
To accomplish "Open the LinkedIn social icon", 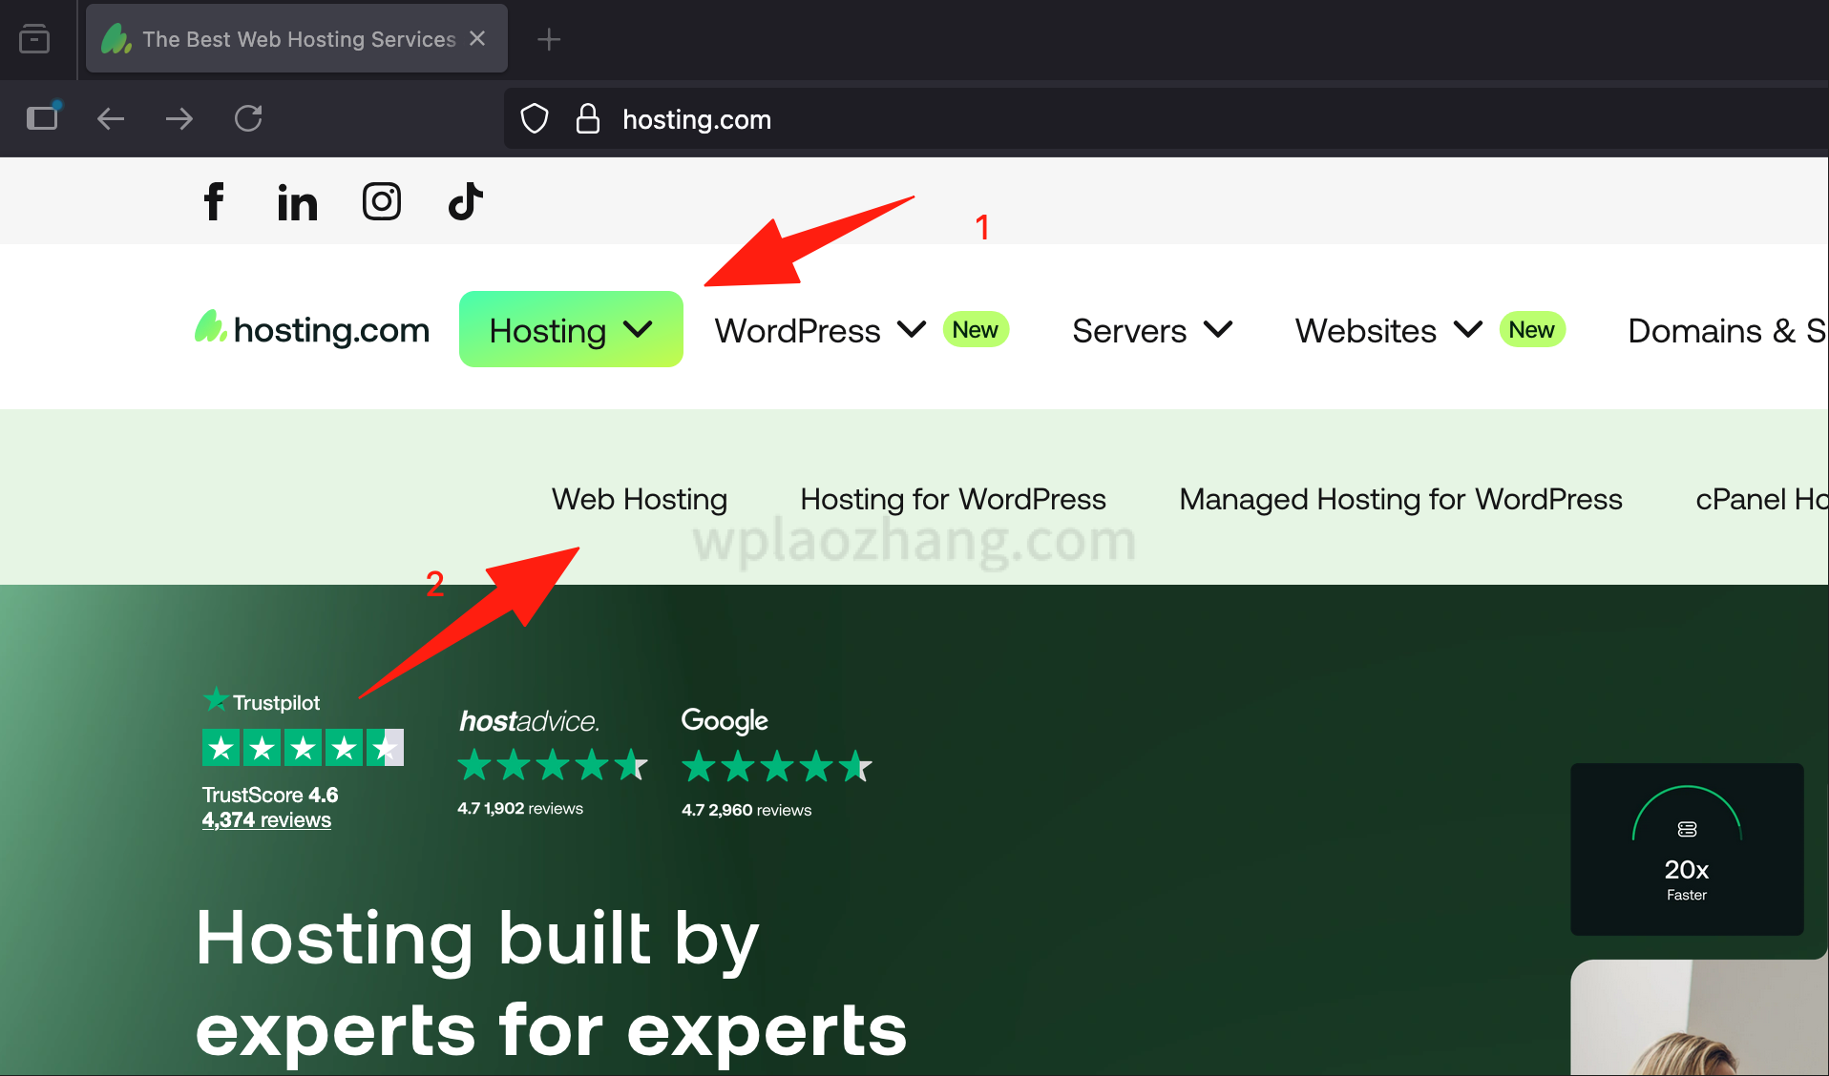I will click(297, 202).
